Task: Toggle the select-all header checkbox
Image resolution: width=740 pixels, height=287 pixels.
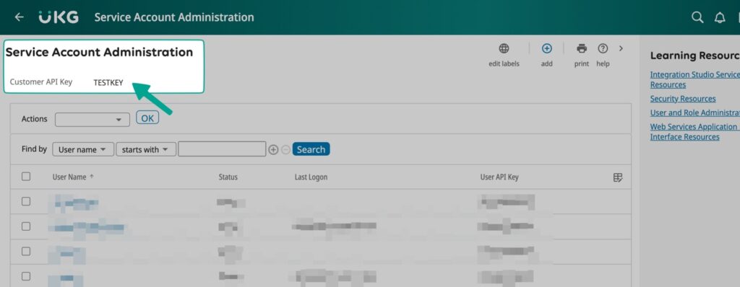Action: click(x=26, y=176)
